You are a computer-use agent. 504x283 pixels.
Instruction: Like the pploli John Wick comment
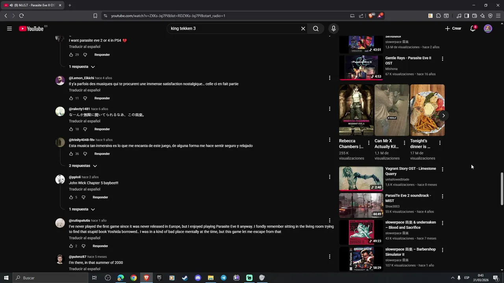coord(71,197)
